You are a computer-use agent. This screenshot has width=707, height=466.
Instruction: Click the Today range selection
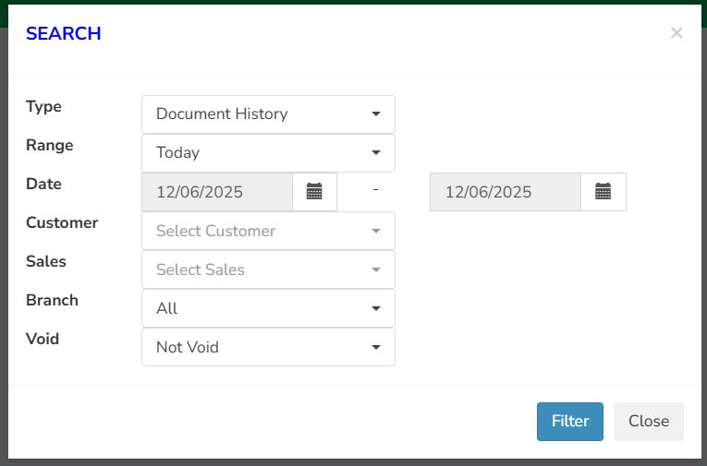(x=268, y=153)
